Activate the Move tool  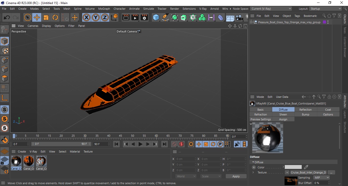tap(37, 18)
